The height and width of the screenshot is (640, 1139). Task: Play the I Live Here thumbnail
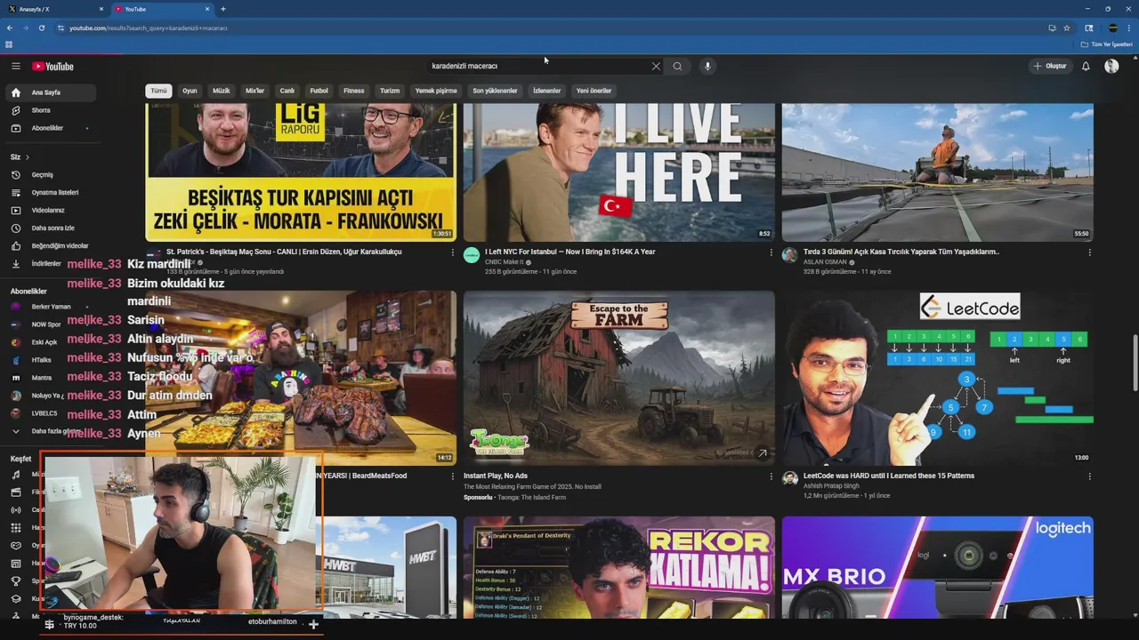pos(618,172)
